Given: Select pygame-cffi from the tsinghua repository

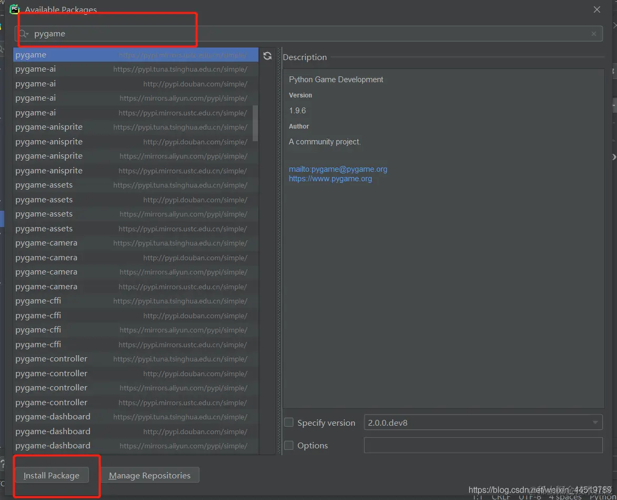Looking at the screenshot, I should click(x=136, y=301).
